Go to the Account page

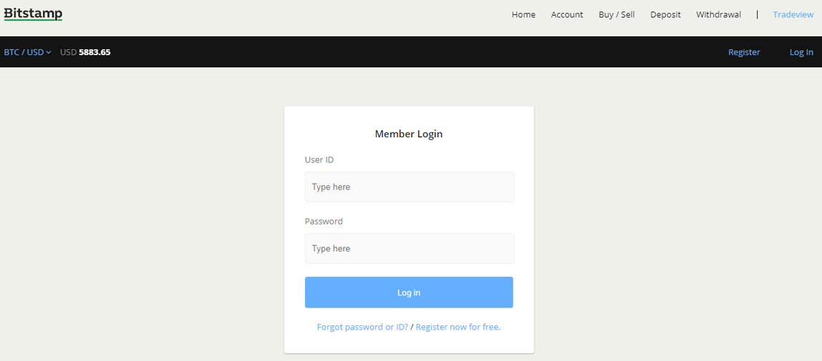click(x=566, y=14)
